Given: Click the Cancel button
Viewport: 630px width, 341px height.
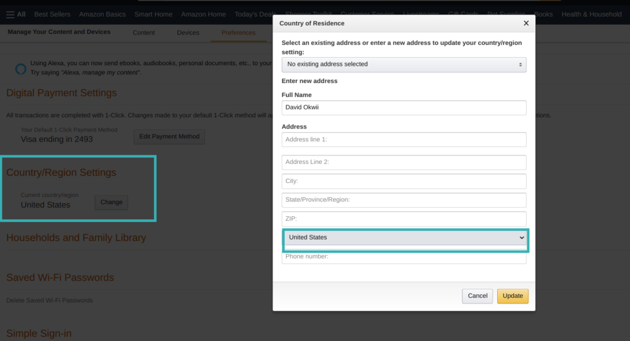Looking at the screenshot, I should pos(477,296).
